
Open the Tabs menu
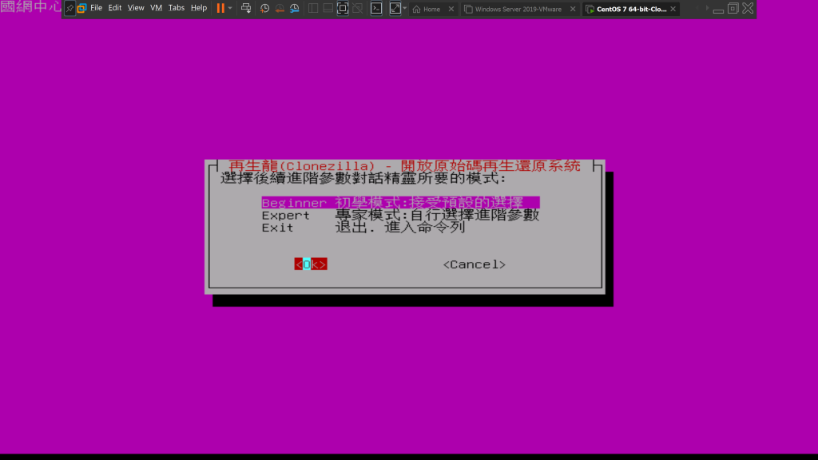coord(177,8)
